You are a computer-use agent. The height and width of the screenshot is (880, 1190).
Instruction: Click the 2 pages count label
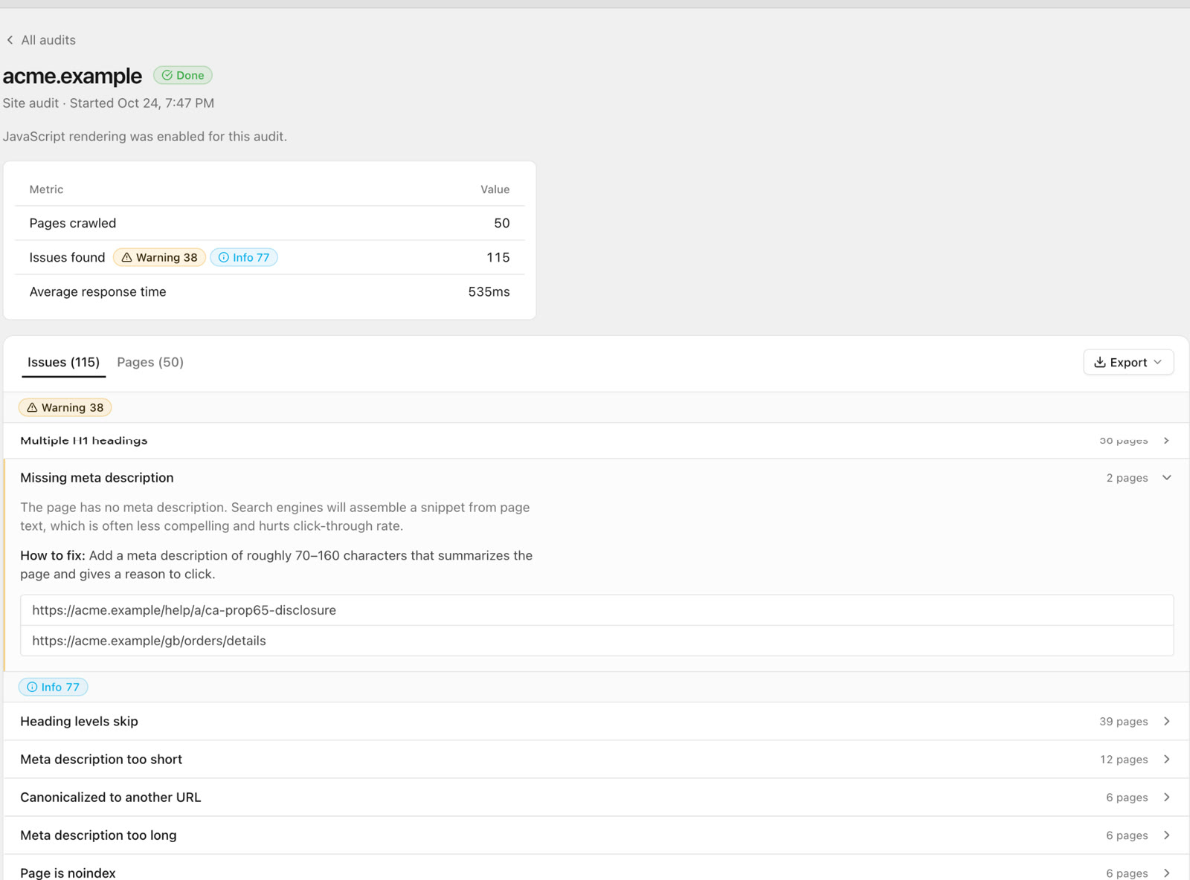click(1127, 478)
